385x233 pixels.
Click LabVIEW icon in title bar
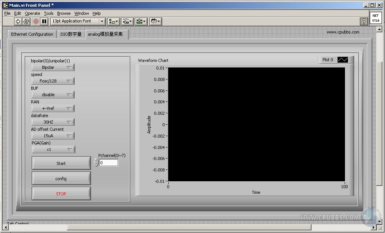pos(5,5)
